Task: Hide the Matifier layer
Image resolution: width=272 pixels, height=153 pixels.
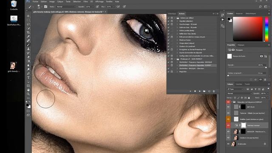Action: 228,119
